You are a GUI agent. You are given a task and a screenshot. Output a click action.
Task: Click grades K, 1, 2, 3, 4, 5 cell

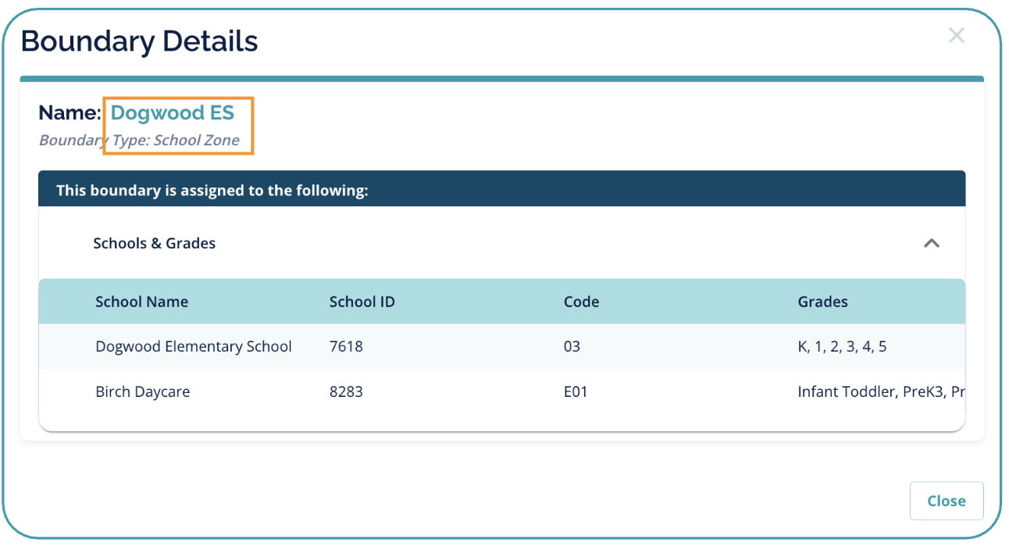pyautogui.click(x=842, y=346)
